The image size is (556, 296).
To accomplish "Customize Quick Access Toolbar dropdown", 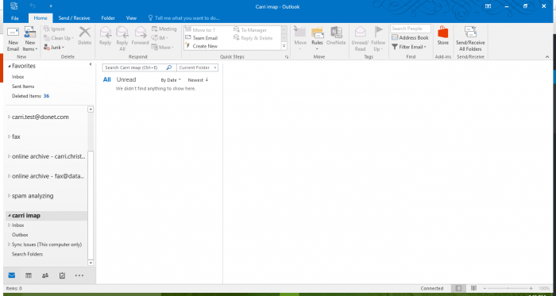I will point(51,6).
